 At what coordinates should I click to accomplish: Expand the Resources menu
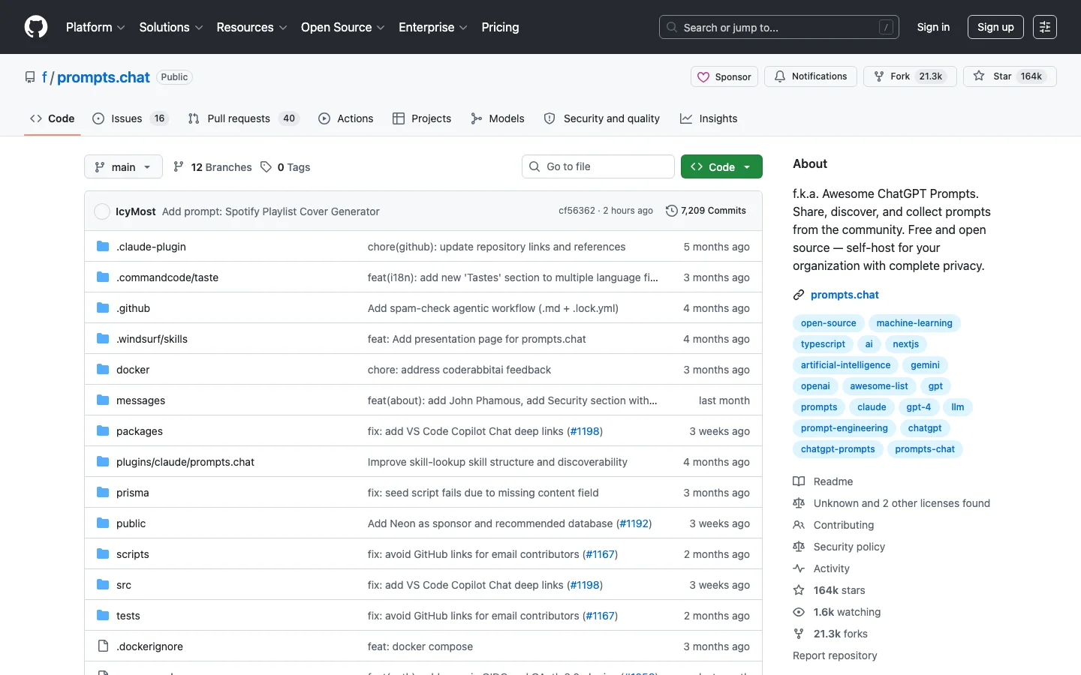coord(251,27)
